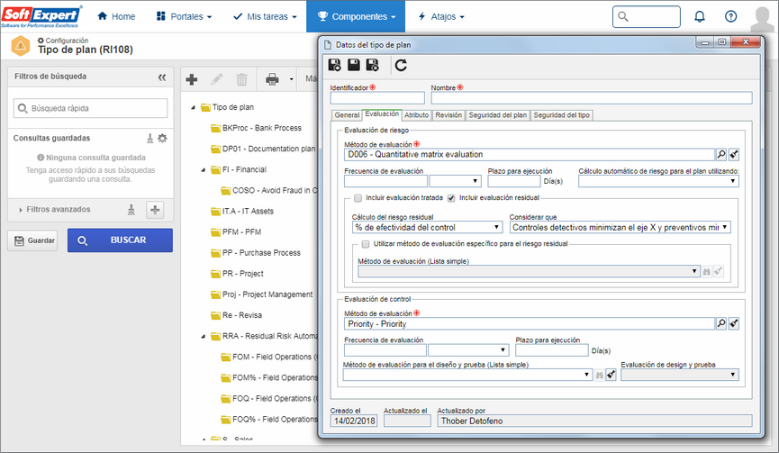Select IT.A - IT Assets folder
The image size is (779, 453).
(242, 211)
